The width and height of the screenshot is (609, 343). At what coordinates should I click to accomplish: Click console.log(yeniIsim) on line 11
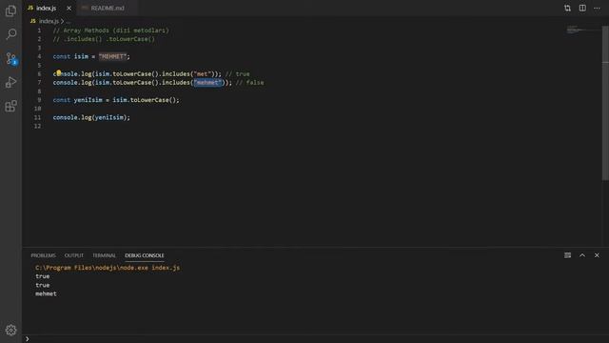click(91, 117)
